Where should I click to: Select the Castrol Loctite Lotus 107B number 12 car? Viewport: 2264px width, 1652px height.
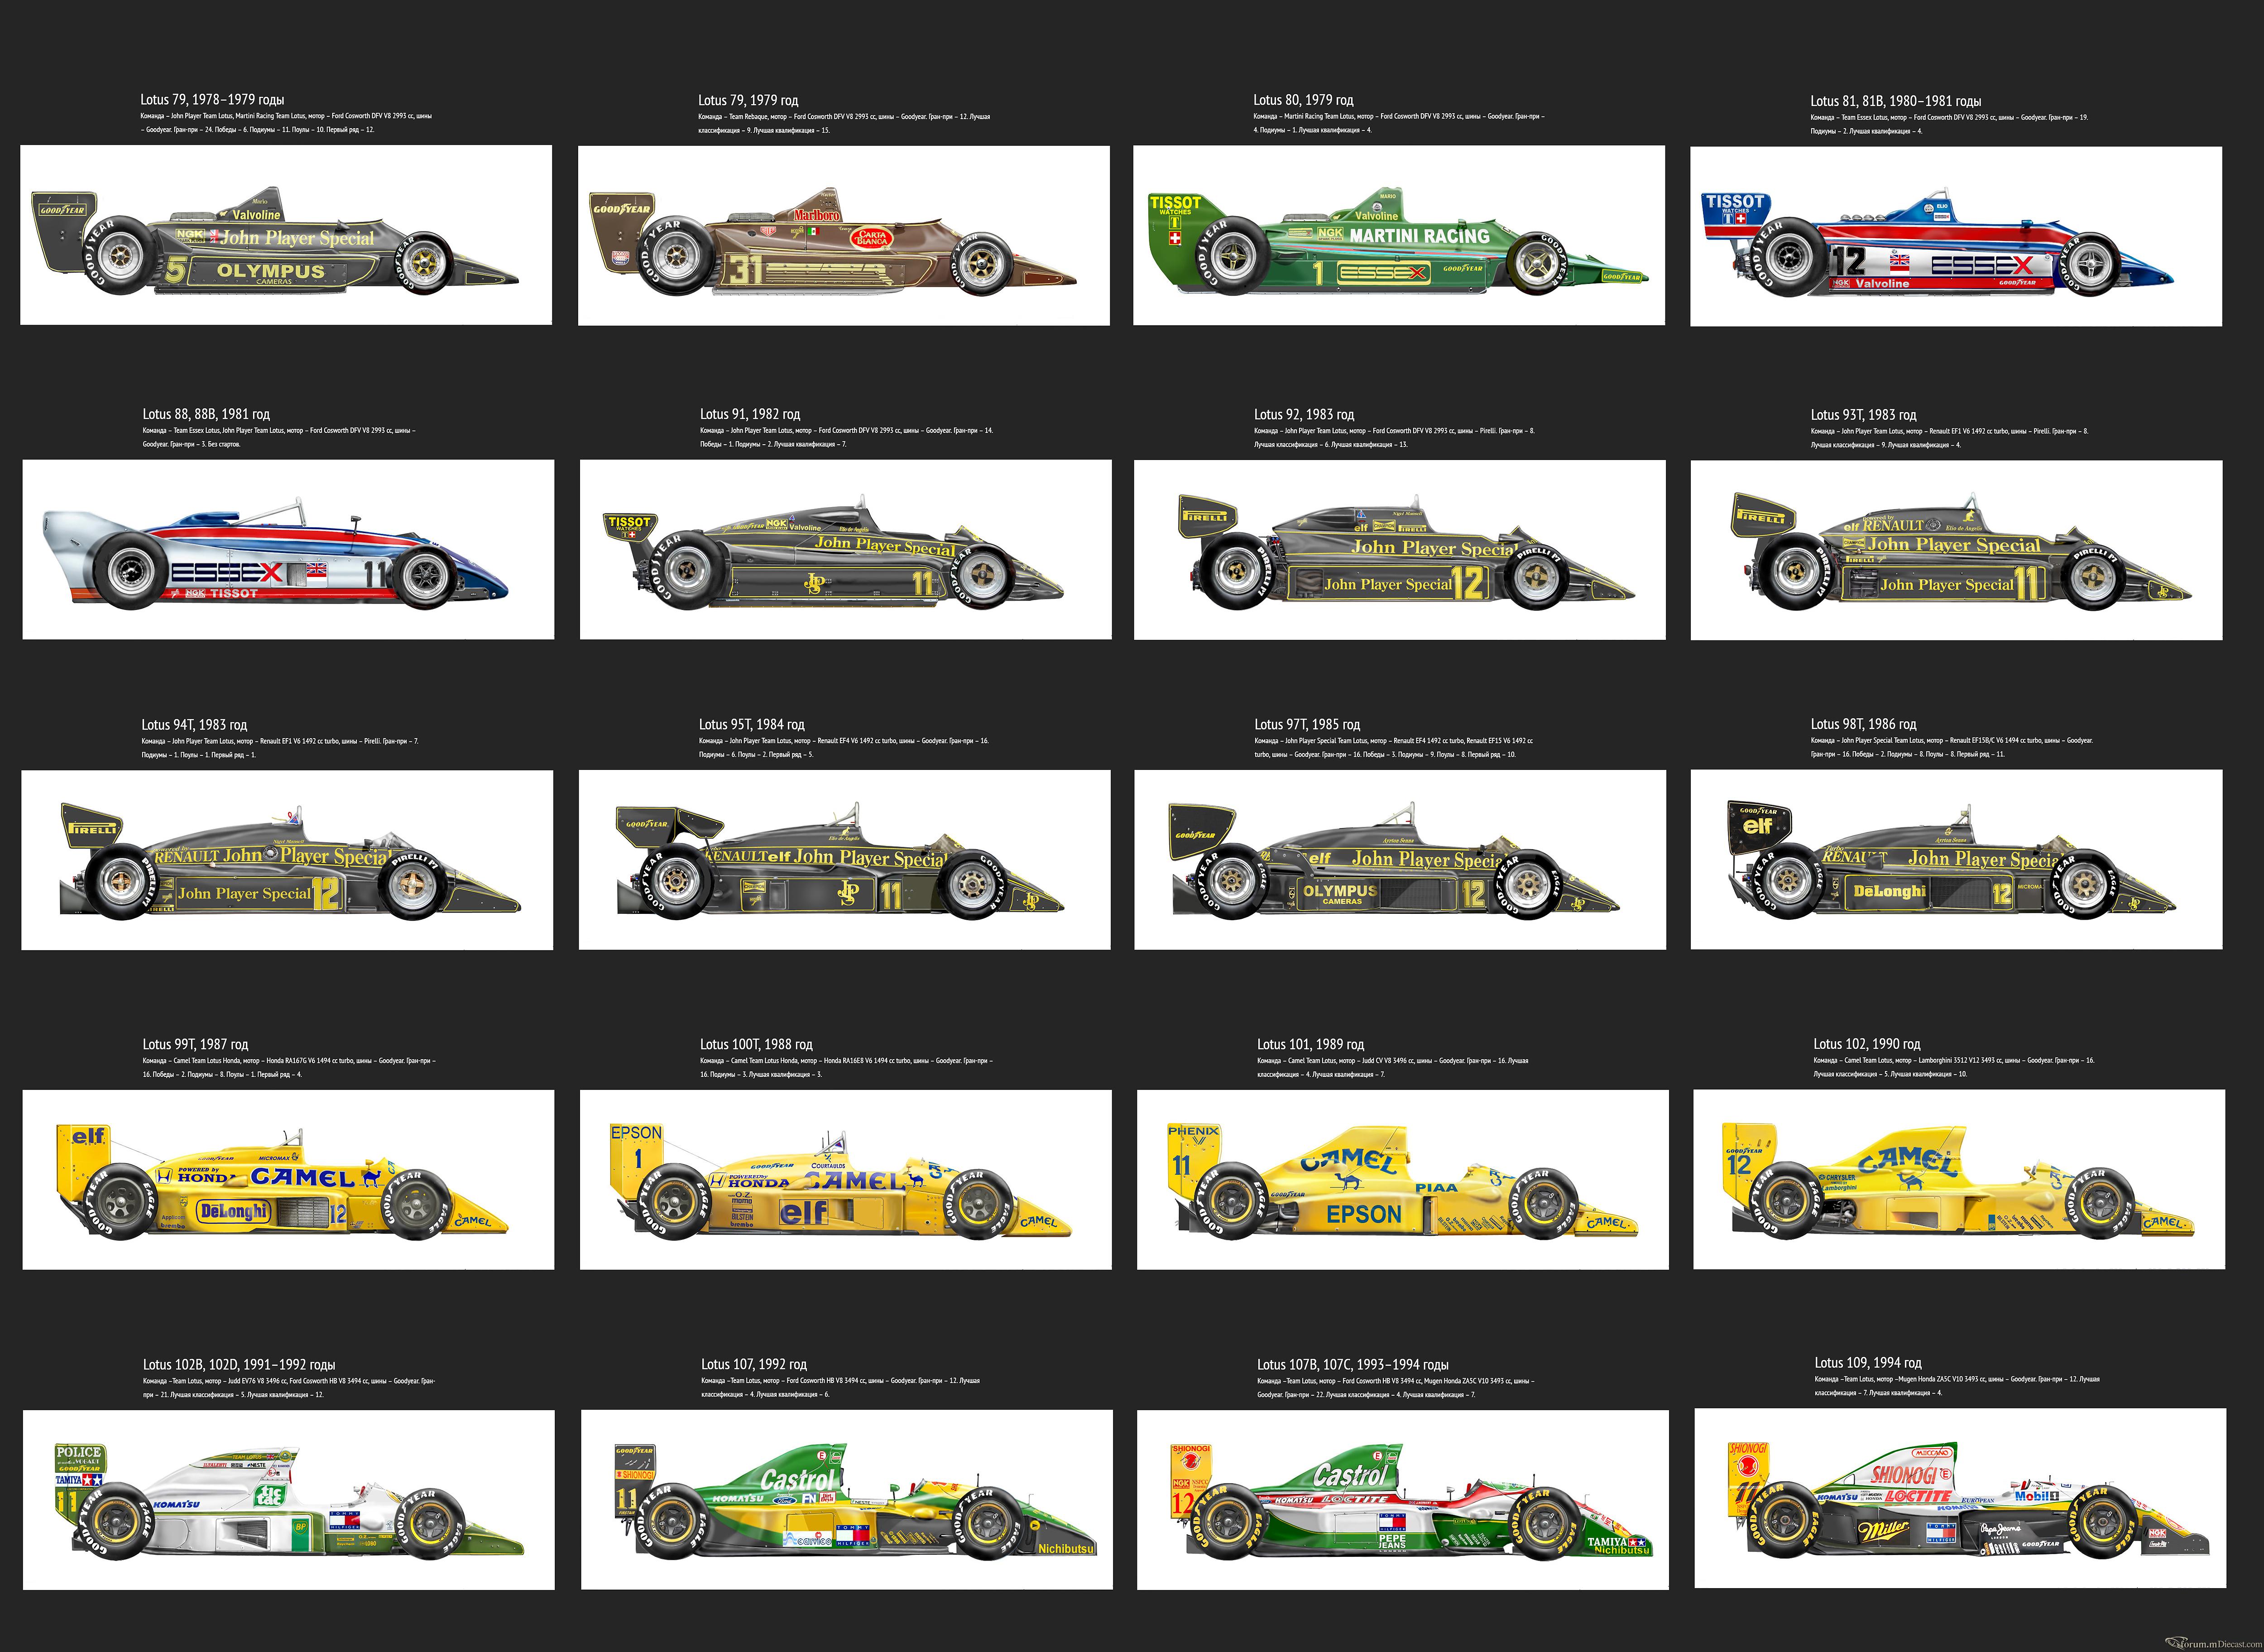[1403, 1500]
